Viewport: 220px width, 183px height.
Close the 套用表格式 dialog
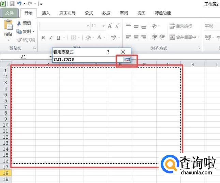point(123,52)
